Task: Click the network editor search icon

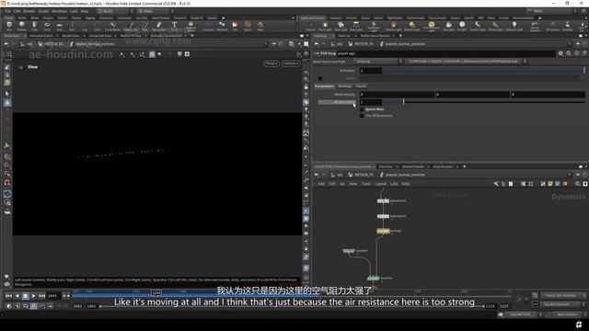Action: click(578, 184)
